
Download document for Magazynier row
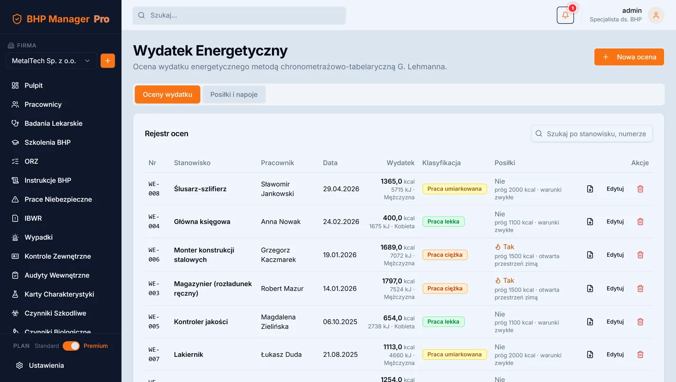click(x=590, y=289)
